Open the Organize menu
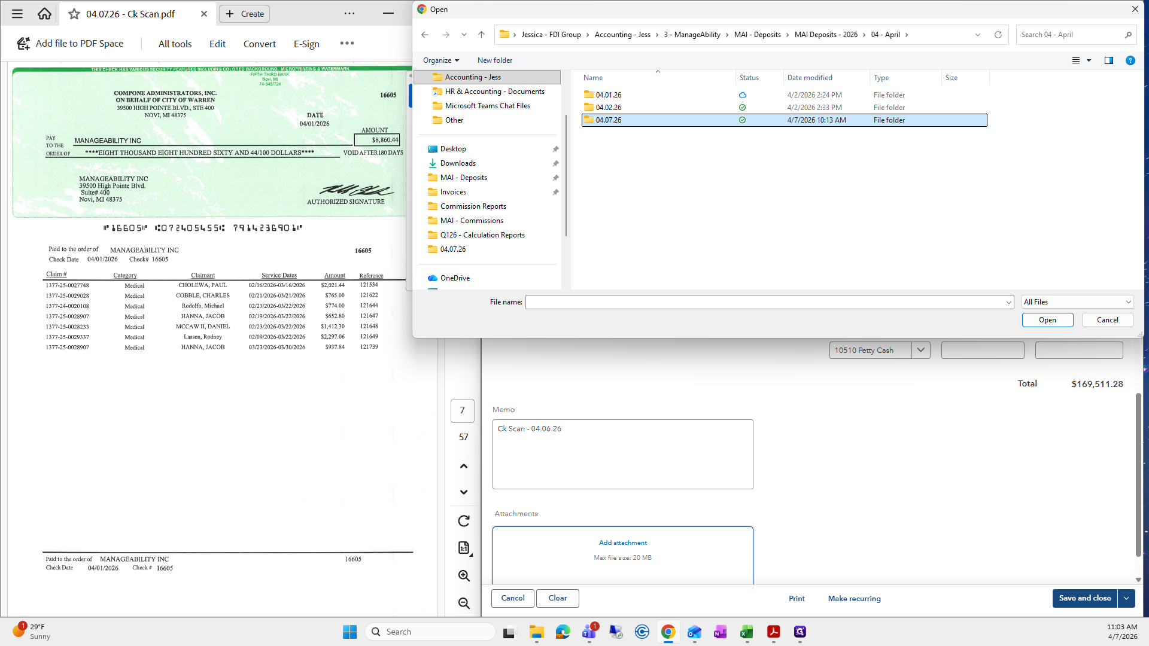Viewport: 1149px width, 646px height. click(x=441, y=60)
